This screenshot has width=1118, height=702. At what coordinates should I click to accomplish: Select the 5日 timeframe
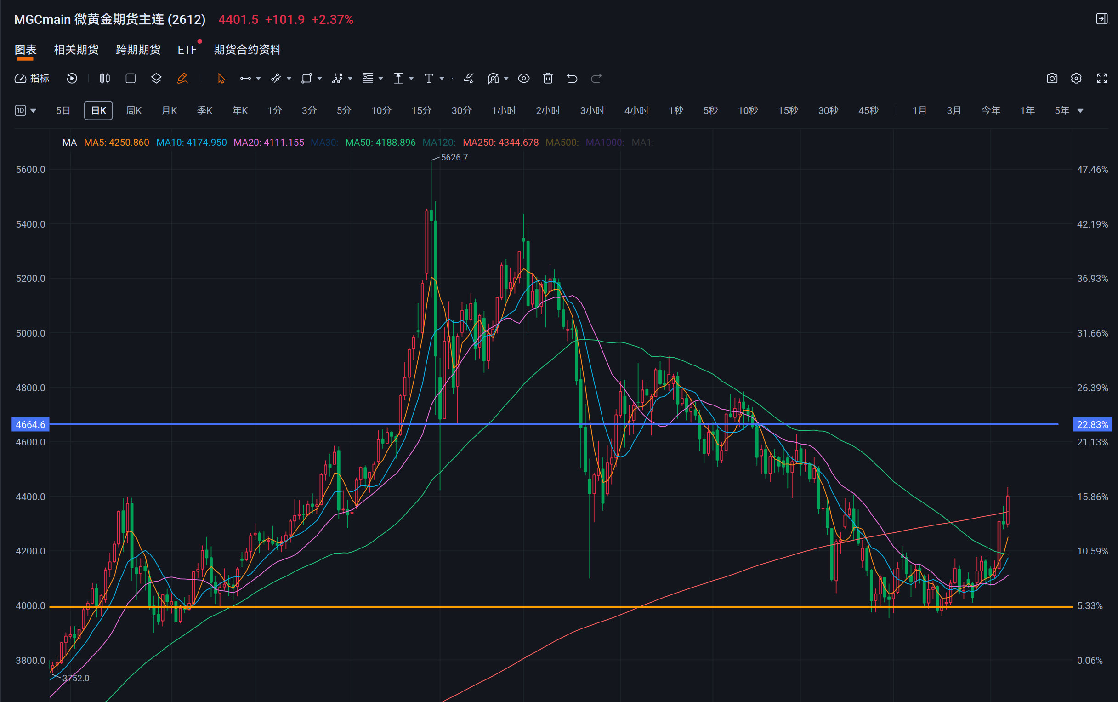63,110
